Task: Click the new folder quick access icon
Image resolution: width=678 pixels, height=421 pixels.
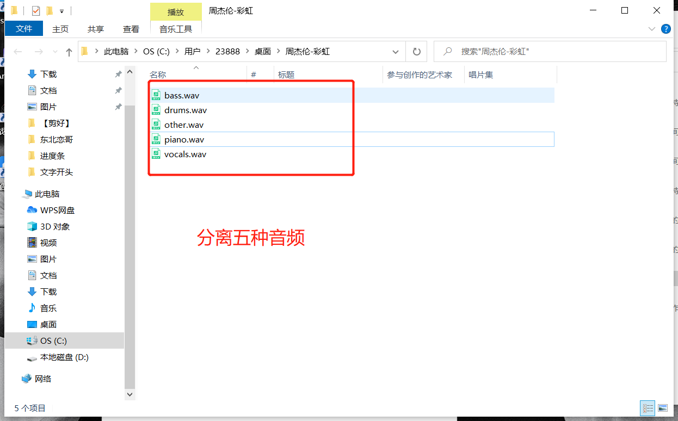Action: point(50,11)
